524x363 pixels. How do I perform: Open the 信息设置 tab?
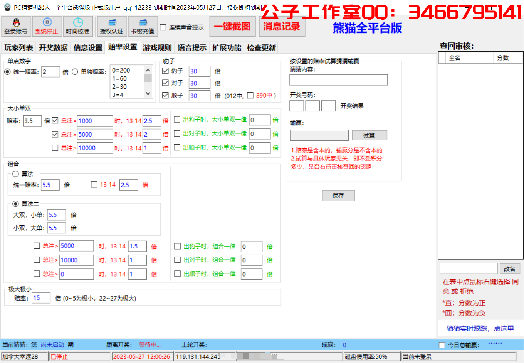tap(88, 47)
